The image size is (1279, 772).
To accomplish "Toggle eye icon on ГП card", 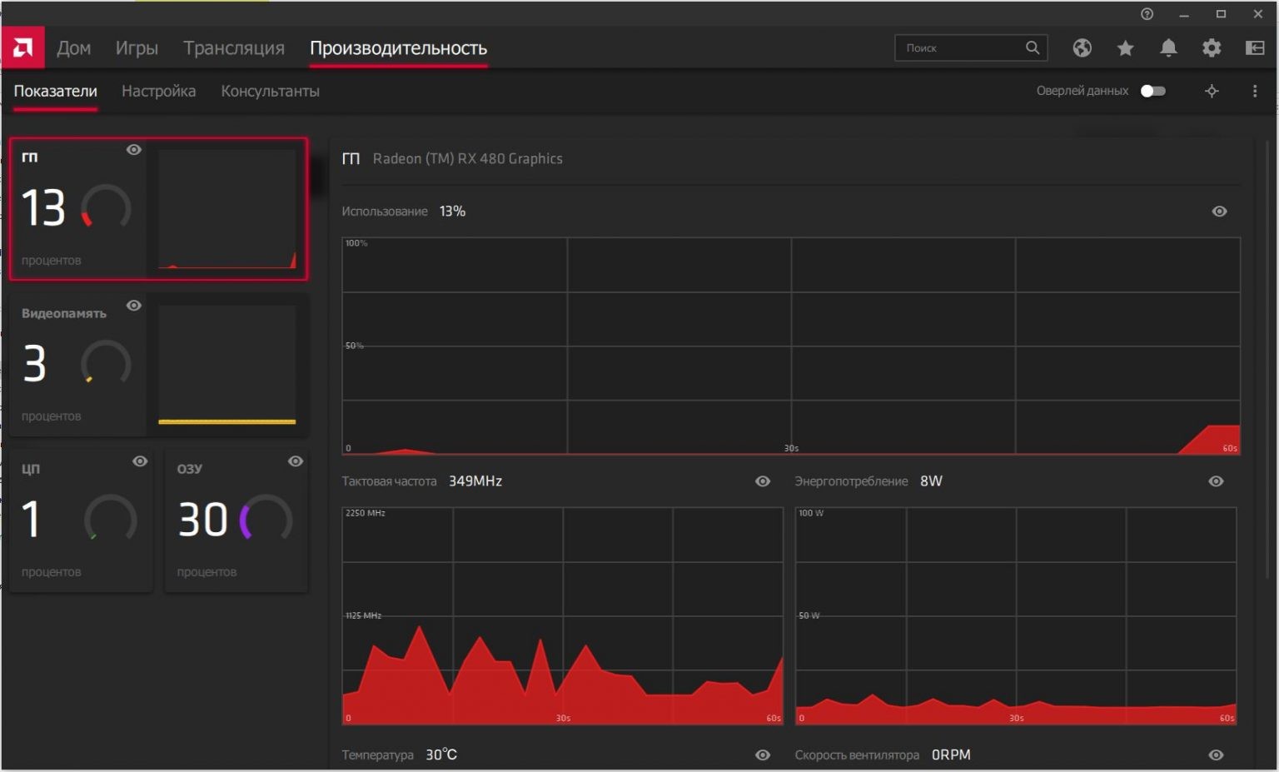I will coord(133,150).
